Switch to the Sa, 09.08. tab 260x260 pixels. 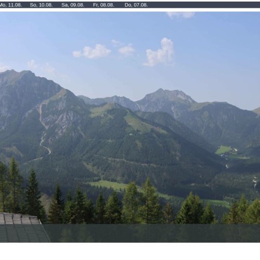pos(73,5)
